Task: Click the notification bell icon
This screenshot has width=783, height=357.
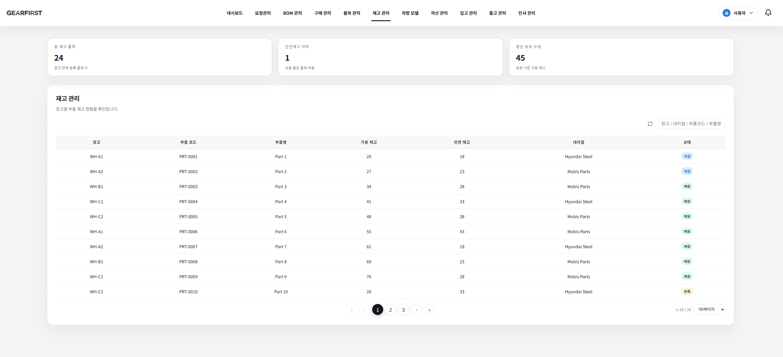Action: (x=768, y=13)
